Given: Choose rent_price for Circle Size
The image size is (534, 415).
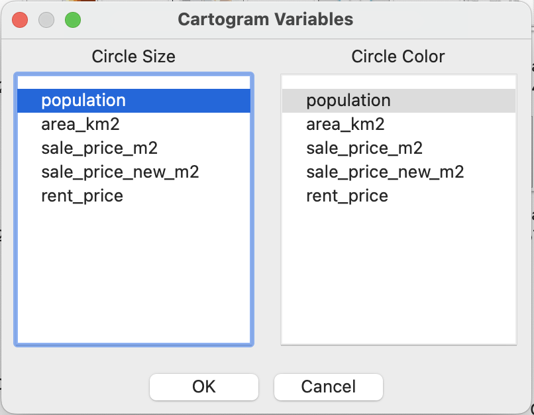Looking at the screenshot, I should tap(134, 196).
